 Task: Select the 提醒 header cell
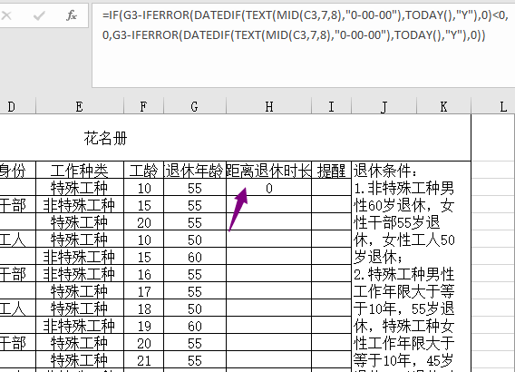coord(331,171)
